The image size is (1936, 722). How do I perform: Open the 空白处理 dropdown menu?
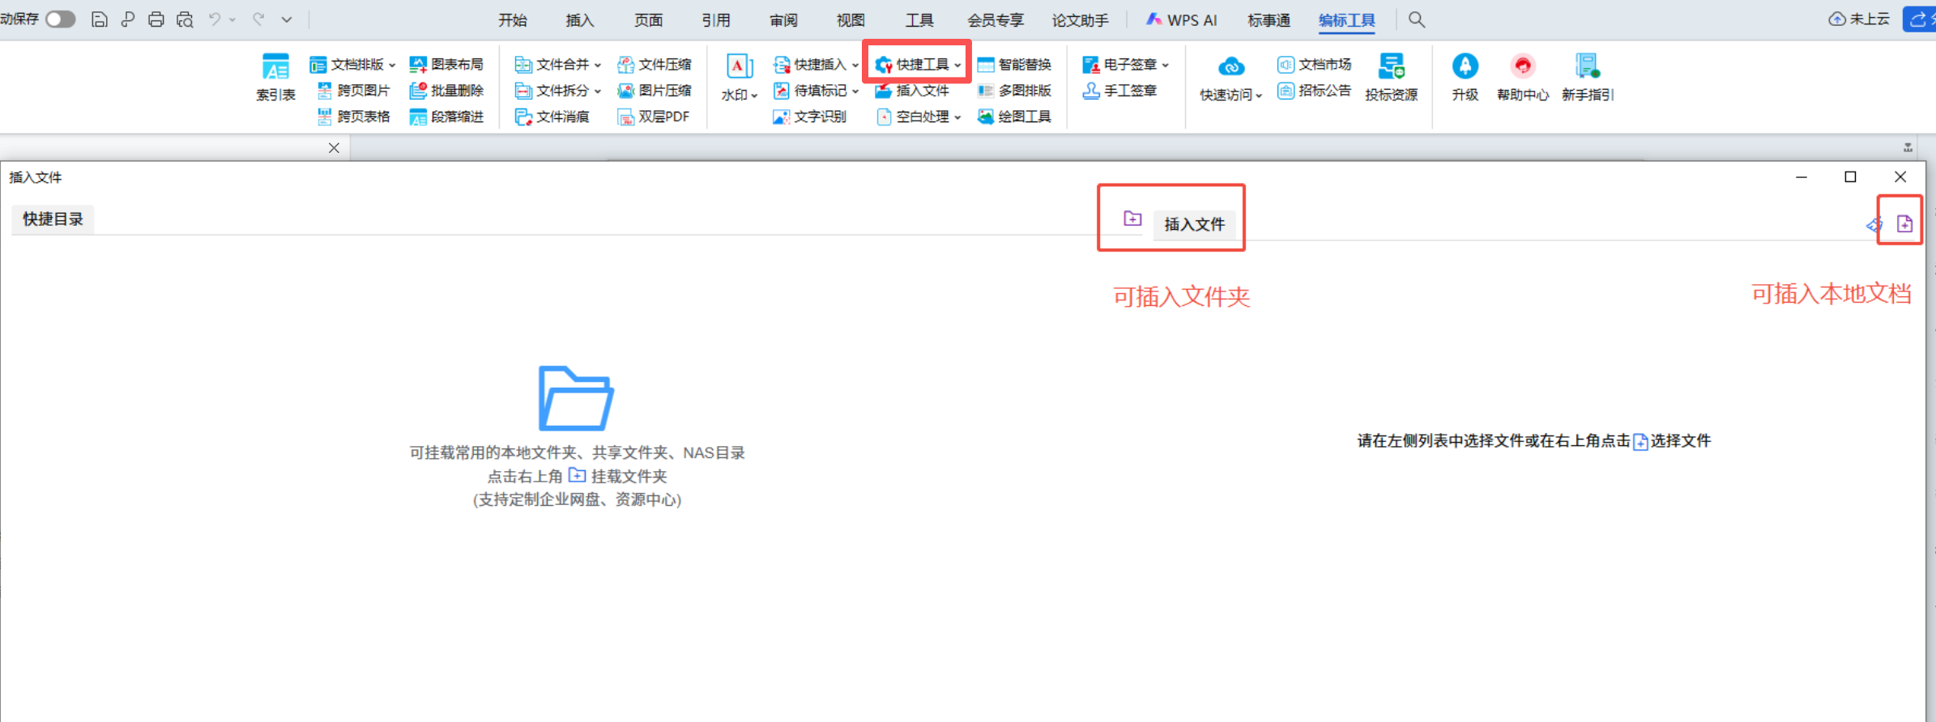(957, 117)
